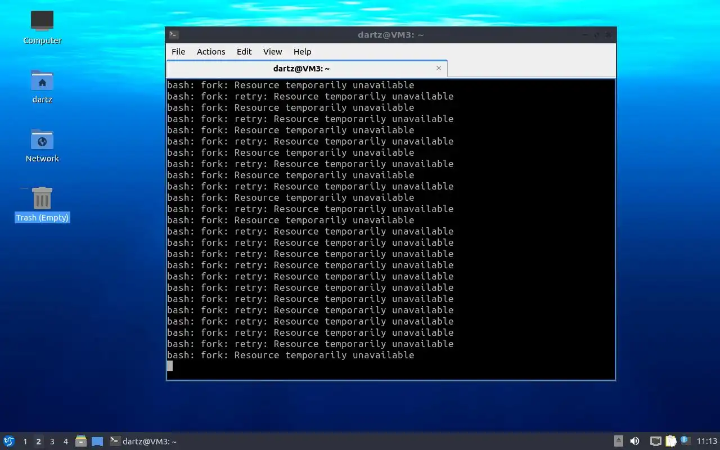This screenshot has height=450, width=720.
Task: Open the clipboard manager tray icon
Action: point(670,441)
